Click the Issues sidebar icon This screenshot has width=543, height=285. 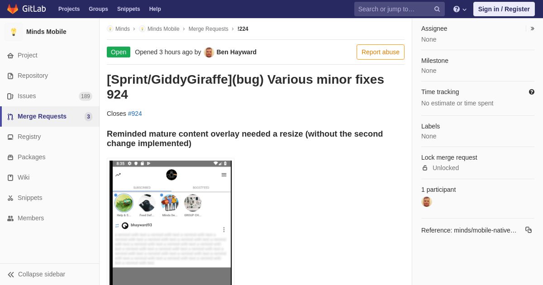[x=10, y=96]
